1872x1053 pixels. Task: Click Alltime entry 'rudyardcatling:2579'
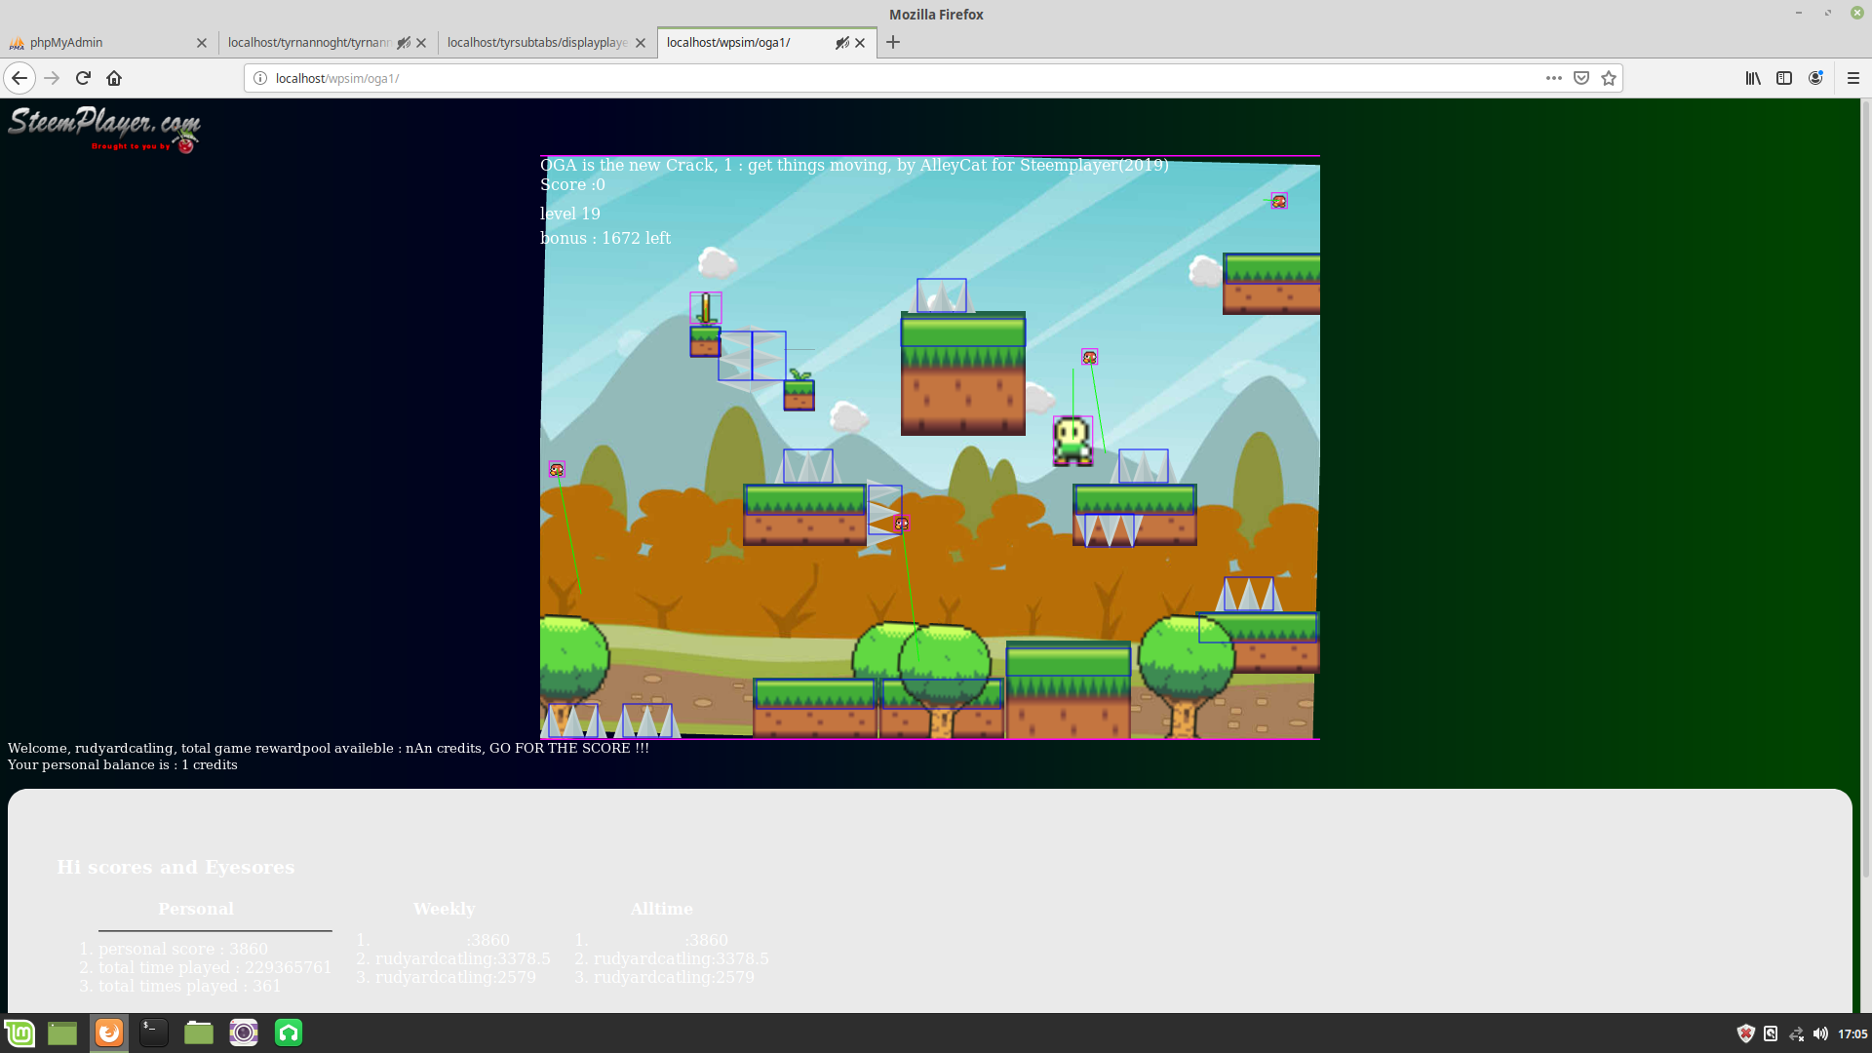674,977
